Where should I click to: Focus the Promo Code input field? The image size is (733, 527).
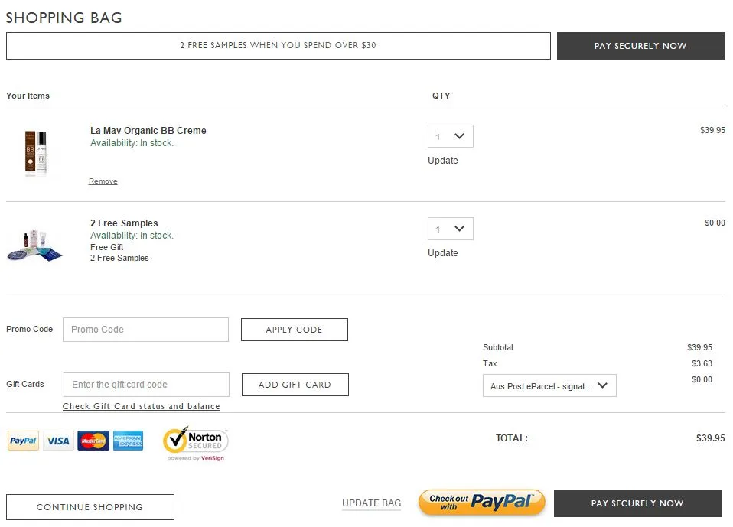click(x=145, y=330)
